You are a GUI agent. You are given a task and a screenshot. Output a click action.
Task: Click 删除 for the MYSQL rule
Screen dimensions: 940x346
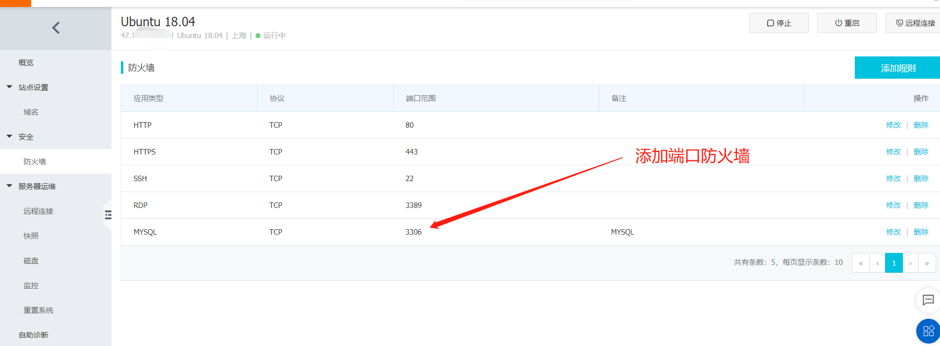921,232
